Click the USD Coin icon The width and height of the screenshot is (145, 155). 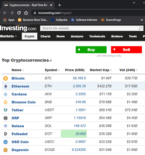click(5, 142)
